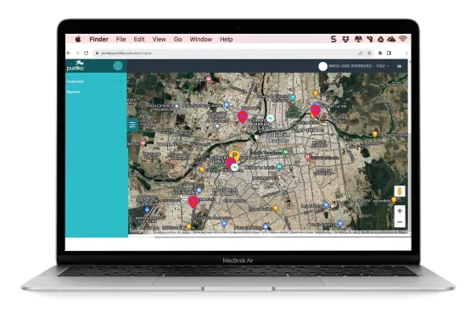Open the View menu
Screen dimensions: 476x312
159,39
